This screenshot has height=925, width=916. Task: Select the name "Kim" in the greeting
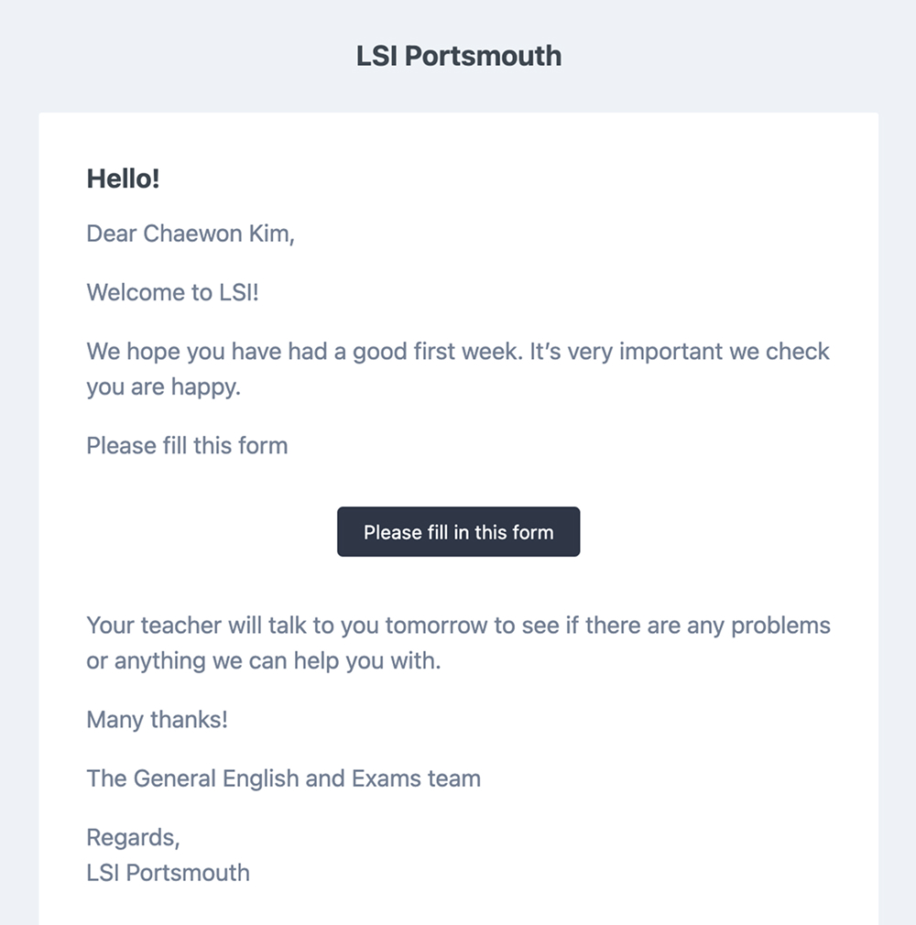[x=271, y=234]
